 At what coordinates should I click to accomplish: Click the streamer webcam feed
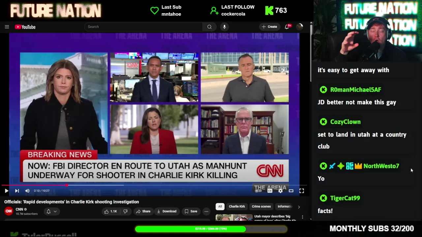[x=368, y=31]
